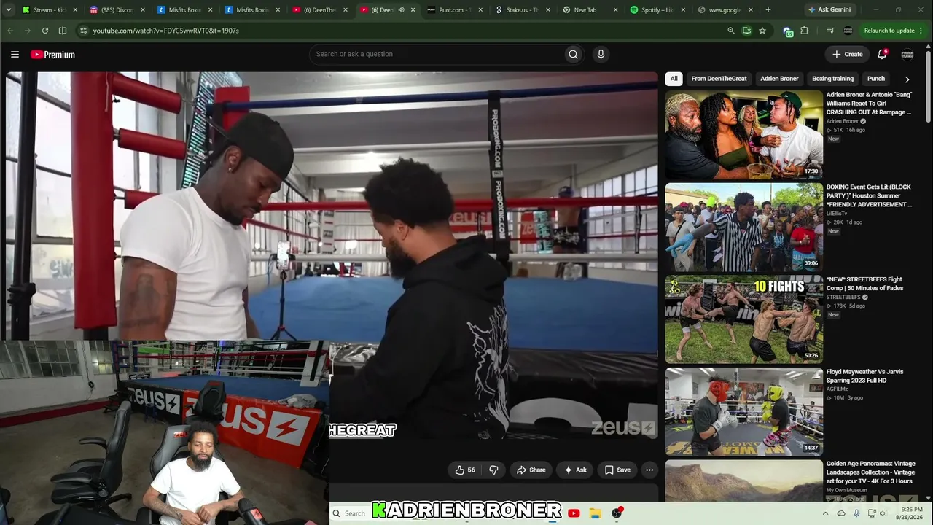The width and height of the screenshot is (933, 525).
Task: Go back to the previous page
Action: 10,31
